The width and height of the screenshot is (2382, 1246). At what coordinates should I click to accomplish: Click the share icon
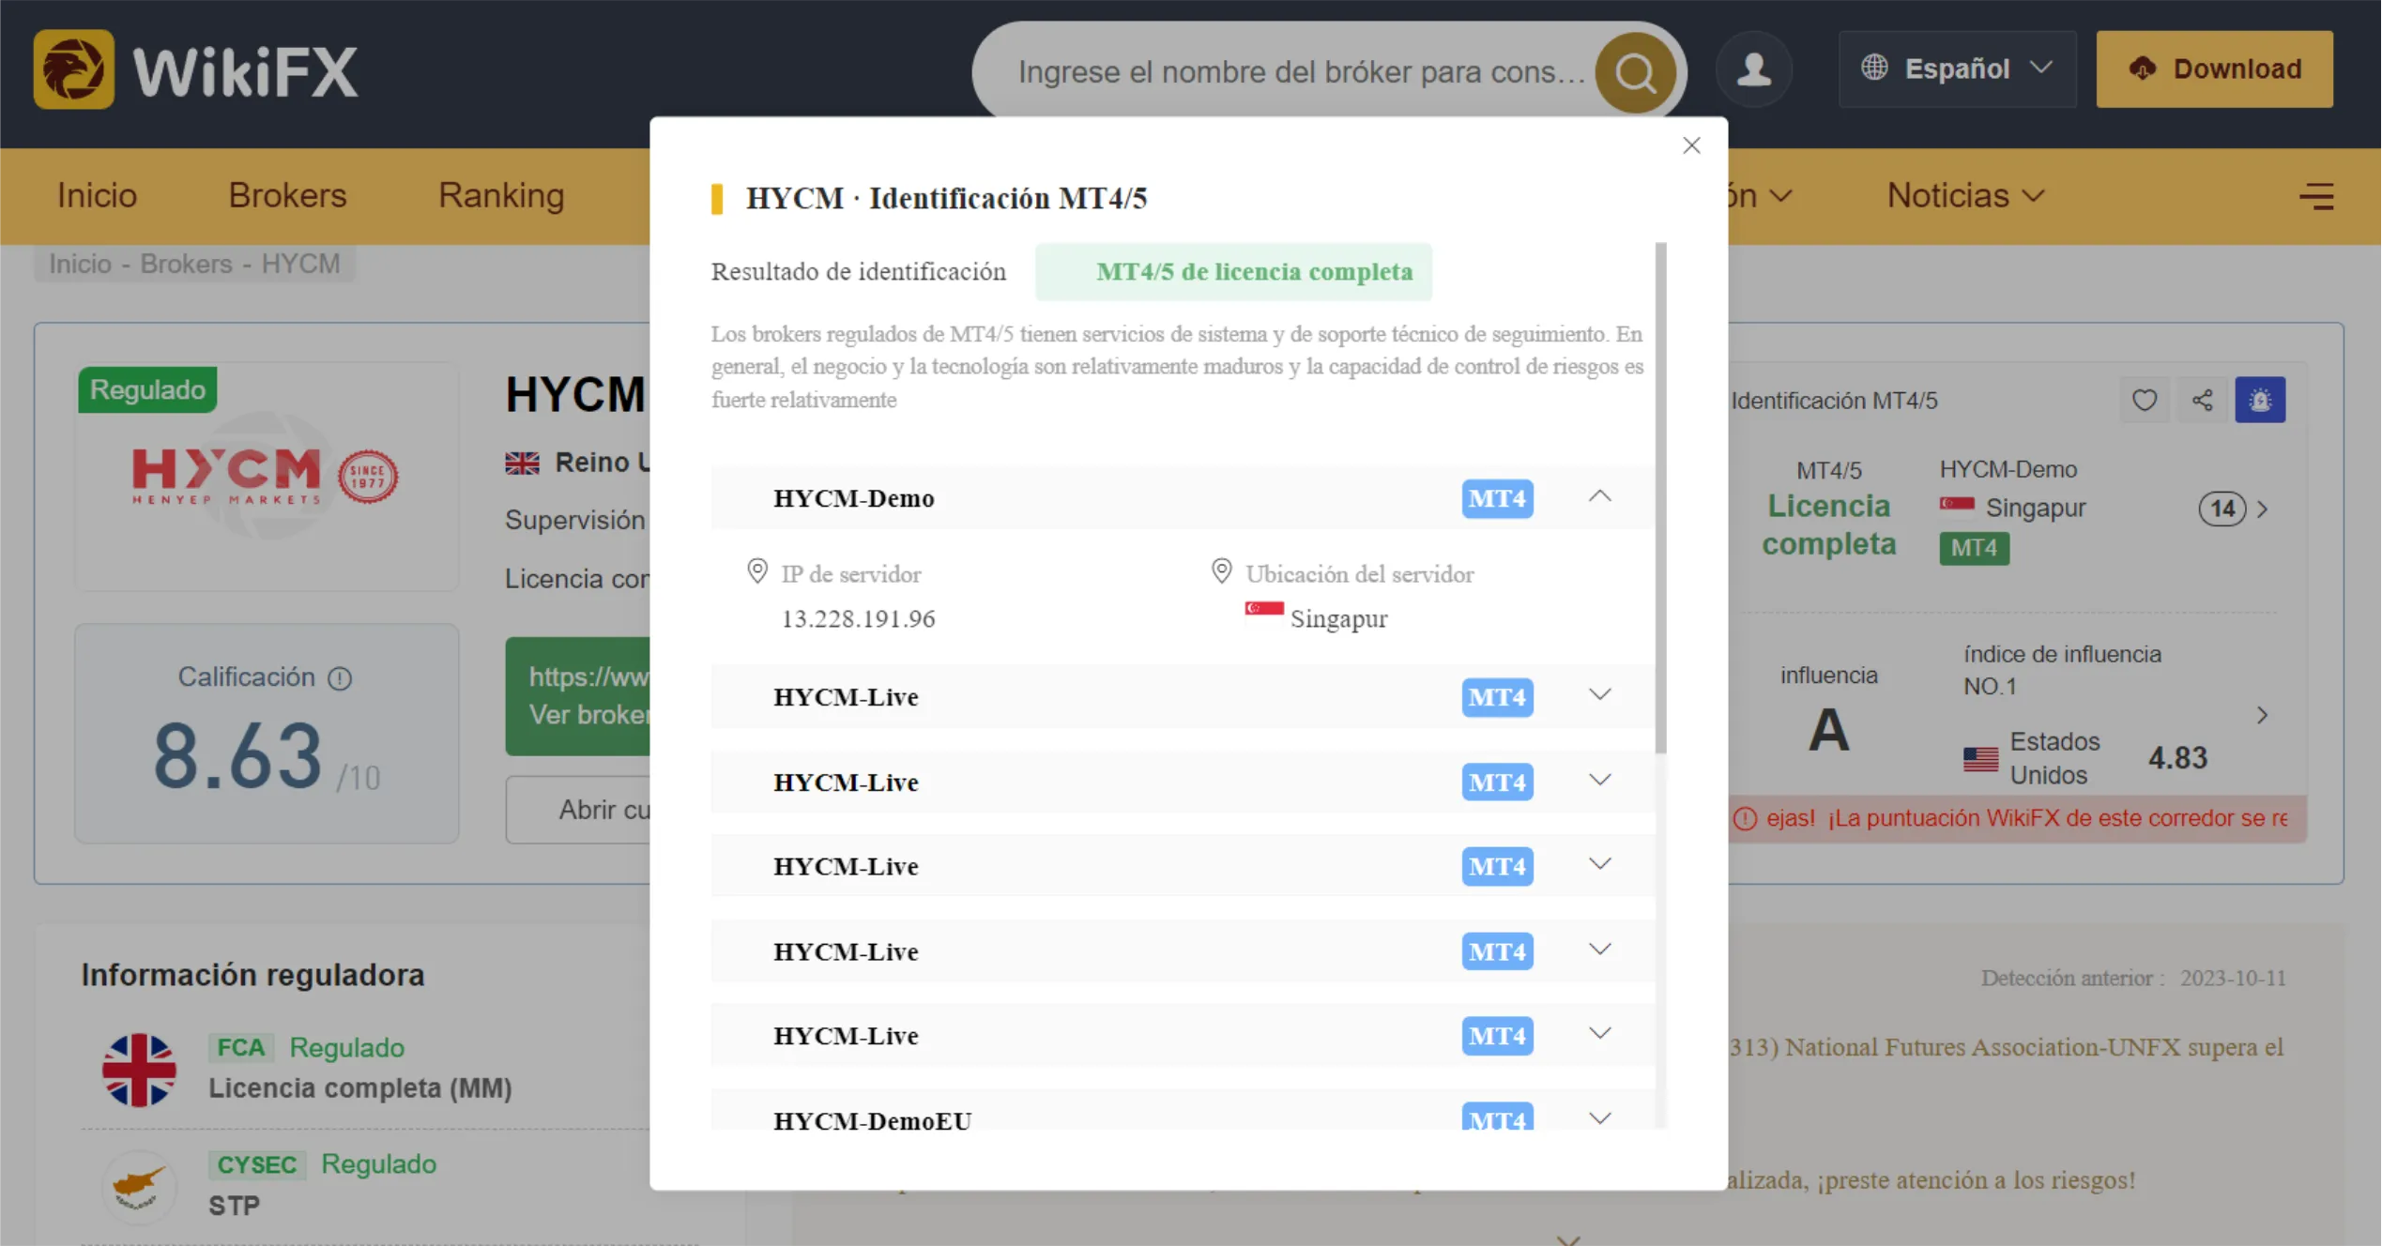coord(2202,401)
